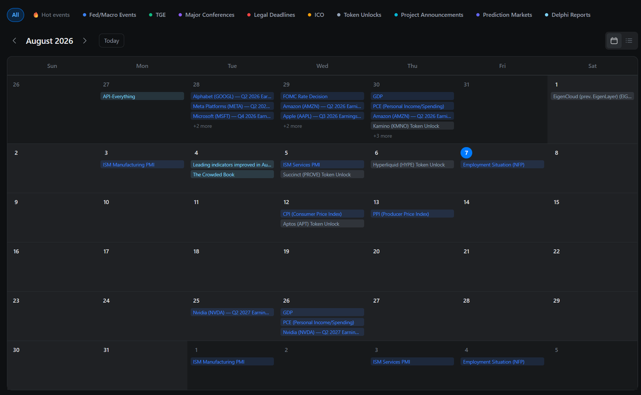Click the Today button

112,41
